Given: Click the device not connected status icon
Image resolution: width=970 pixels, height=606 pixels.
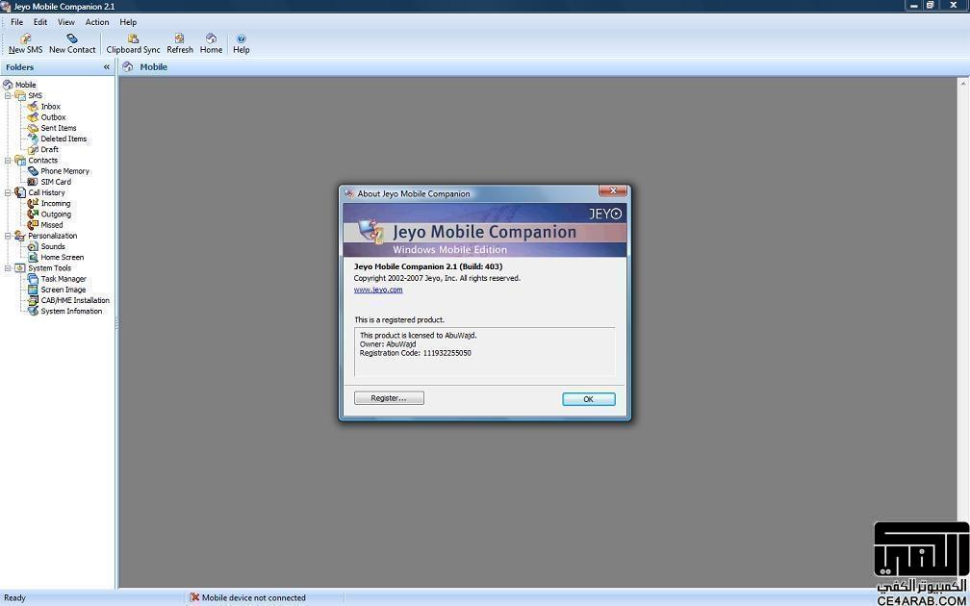Looking at the screenshot, I should click(x=194, y=597).
